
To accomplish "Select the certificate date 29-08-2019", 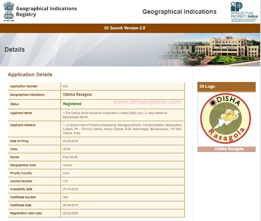I will click(70, 205).
